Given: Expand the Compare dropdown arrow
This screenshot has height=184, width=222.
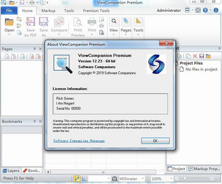Looking at the screenshot, I should pos(59,35).
